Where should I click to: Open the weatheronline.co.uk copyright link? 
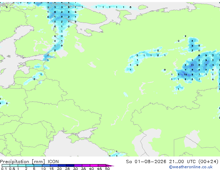point(191,167)
